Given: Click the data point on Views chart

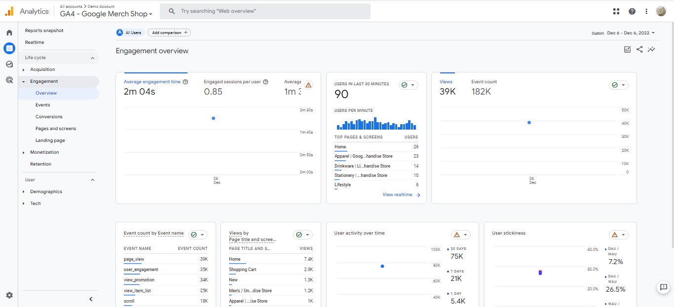Looking at the screenshot, I should [529, 122].
